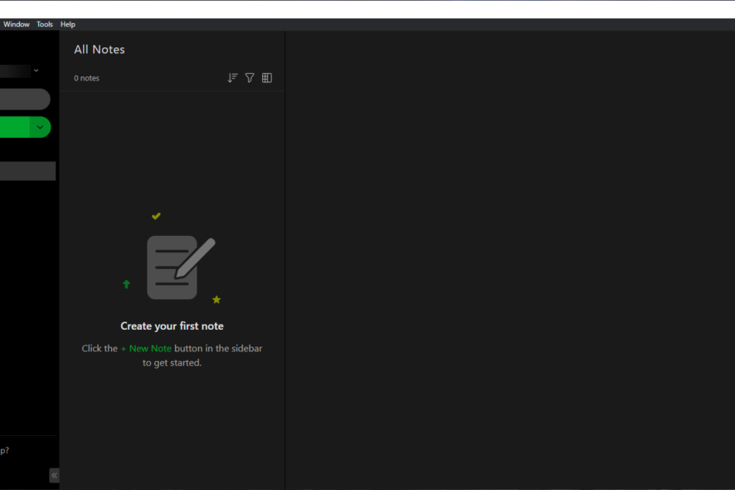Image resolution: width=735 pixels, height=490 pixels.
Task: Expand the green New Note dropdown arrow
Action: tap(41, 127)
